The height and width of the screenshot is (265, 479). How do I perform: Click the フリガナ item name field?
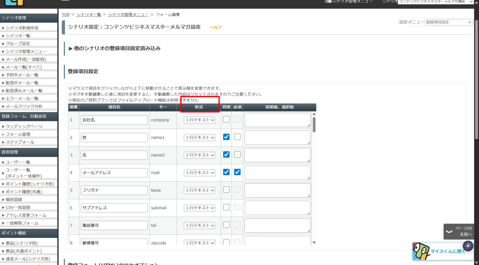pos(114,190)
